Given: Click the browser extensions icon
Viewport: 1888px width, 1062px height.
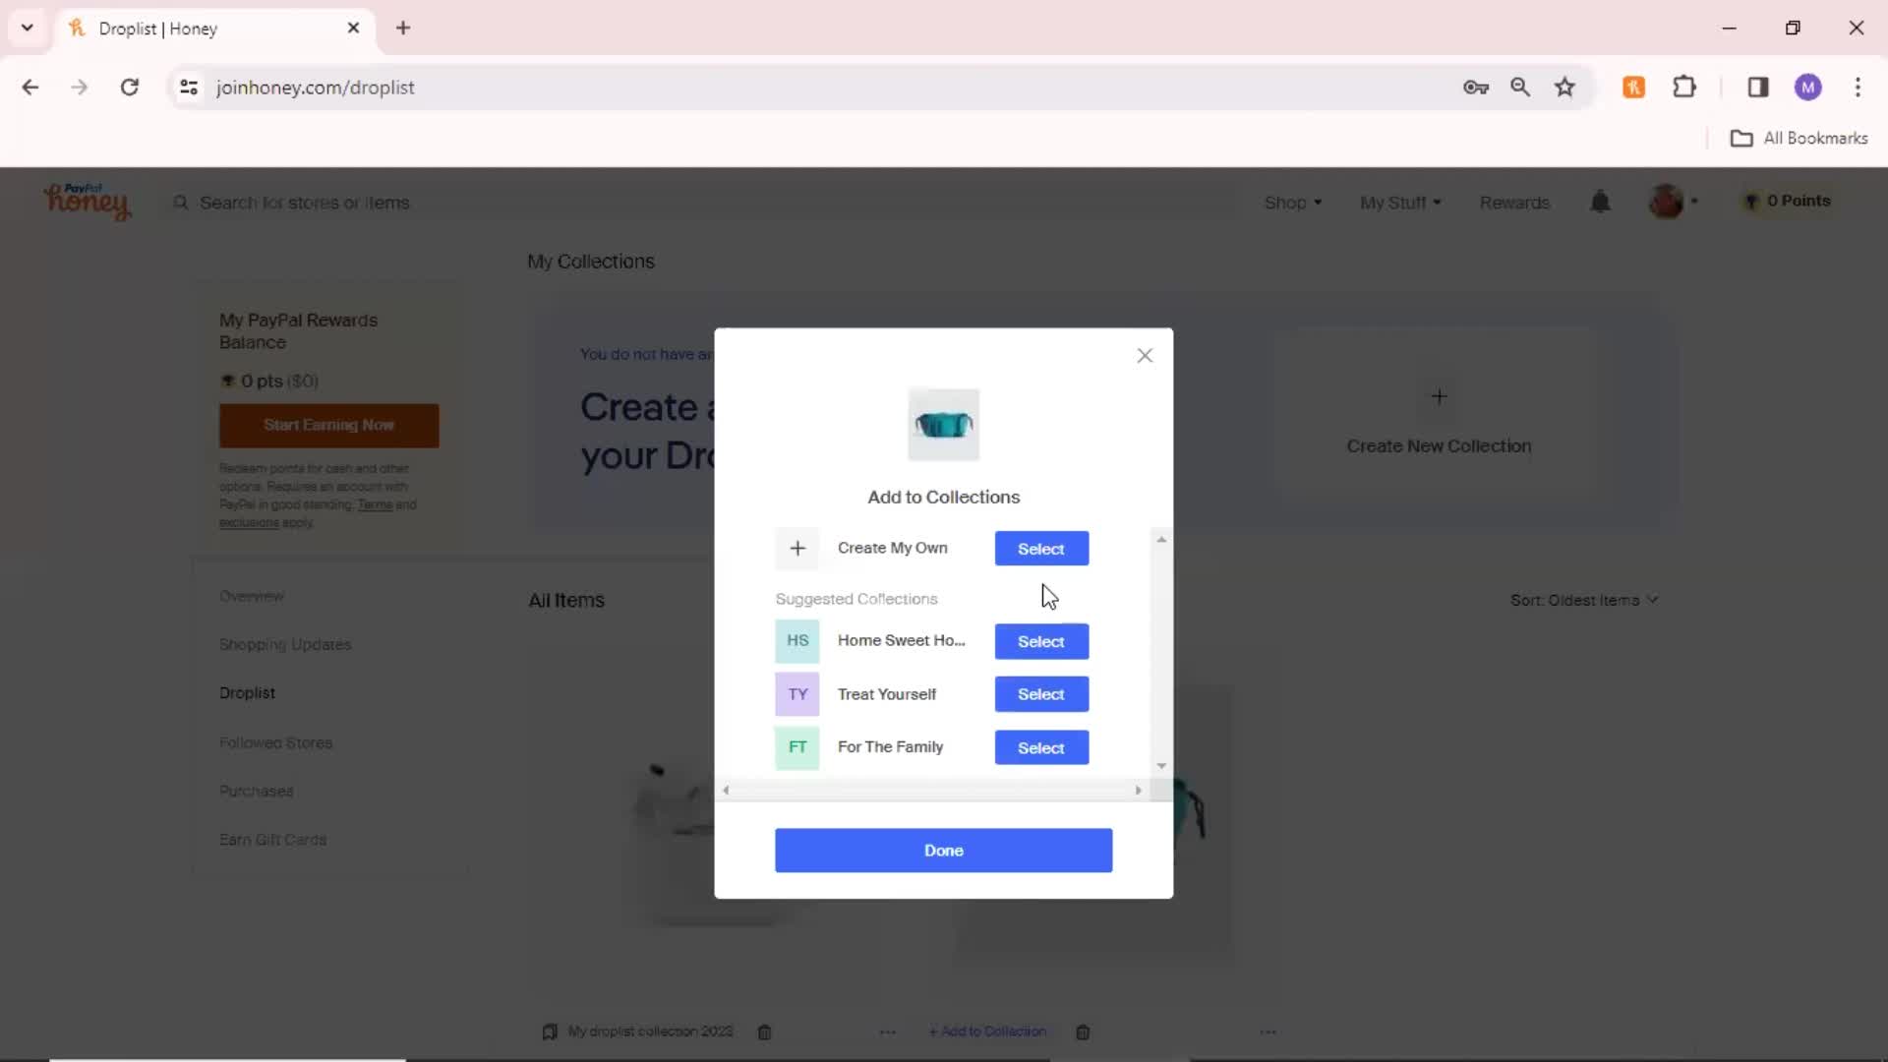Looking at the screenshot, I should coord(1683,87).
